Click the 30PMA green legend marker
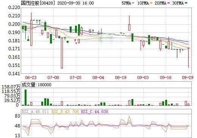 (186, 3)
